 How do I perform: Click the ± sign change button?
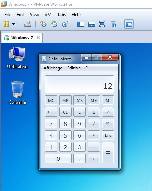click(94, 112)
